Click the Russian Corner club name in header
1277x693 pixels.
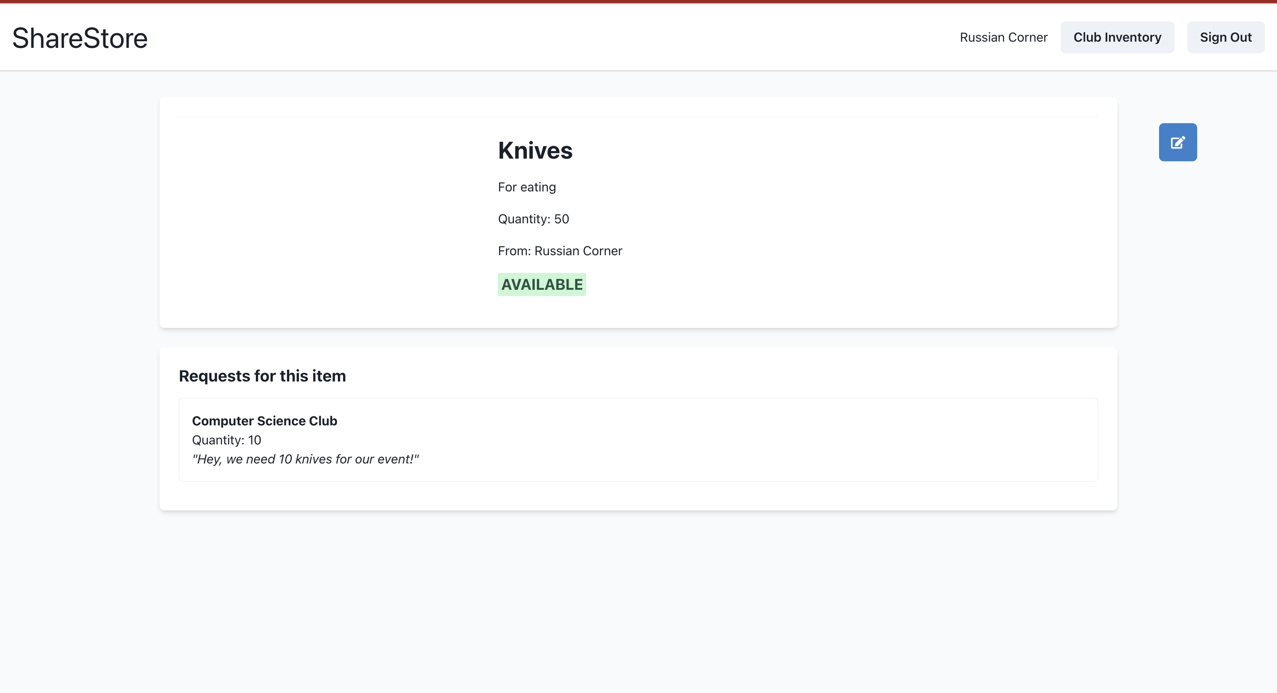coord(1003,37)
